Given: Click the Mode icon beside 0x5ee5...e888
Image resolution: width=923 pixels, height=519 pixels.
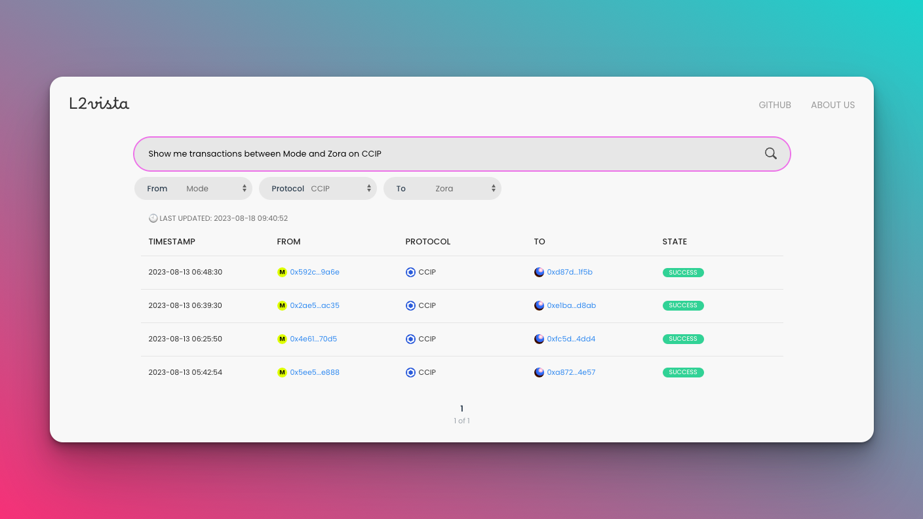Looking at the screenshot, I should click(282, 372).
